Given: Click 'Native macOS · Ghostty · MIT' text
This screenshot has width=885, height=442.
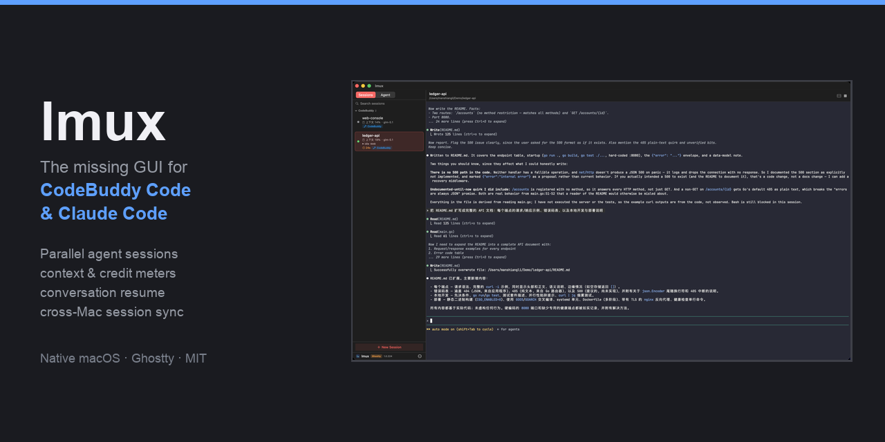Looking at the screenshot, I should [x=123, y=358].
